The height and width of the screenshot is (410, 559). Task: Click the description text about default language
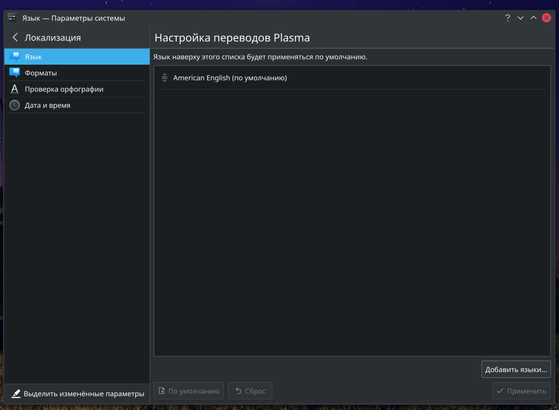[260, 57]
